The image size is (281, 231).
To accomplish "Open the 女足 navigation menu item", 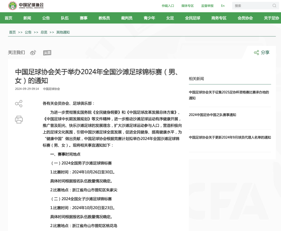I will pos(170,18).
